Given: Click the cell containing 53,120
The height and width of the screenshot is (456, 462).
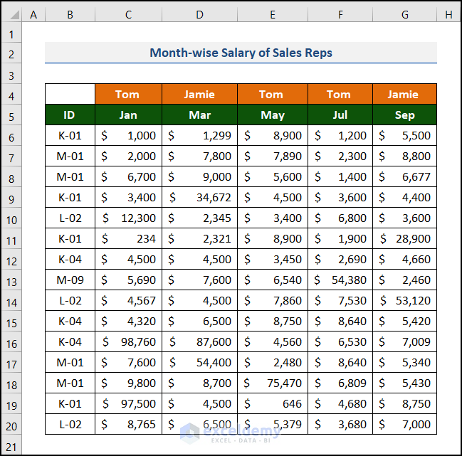Looking at the screenshot, I should point(405,300).
